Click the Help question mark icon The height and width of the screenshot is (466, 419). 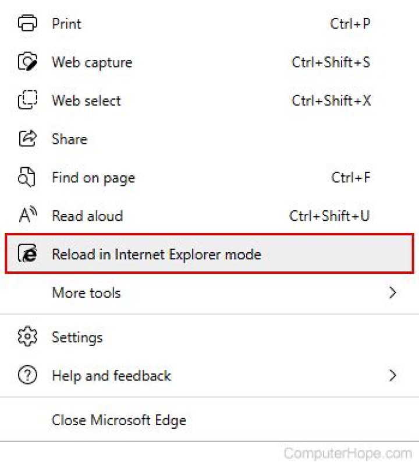click(x=27, y=376)
